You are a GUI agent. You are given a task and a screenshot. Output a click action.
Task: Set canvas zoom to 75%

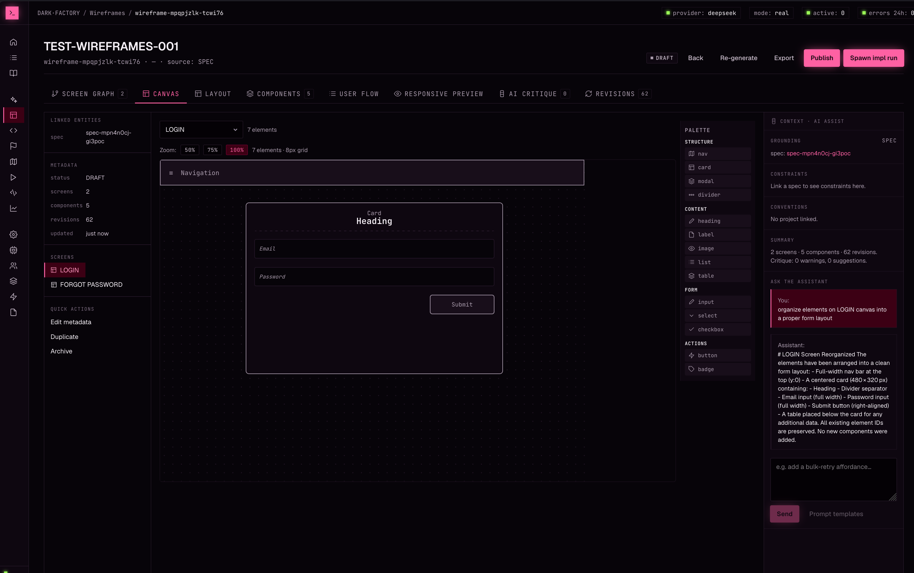point(212,150)
